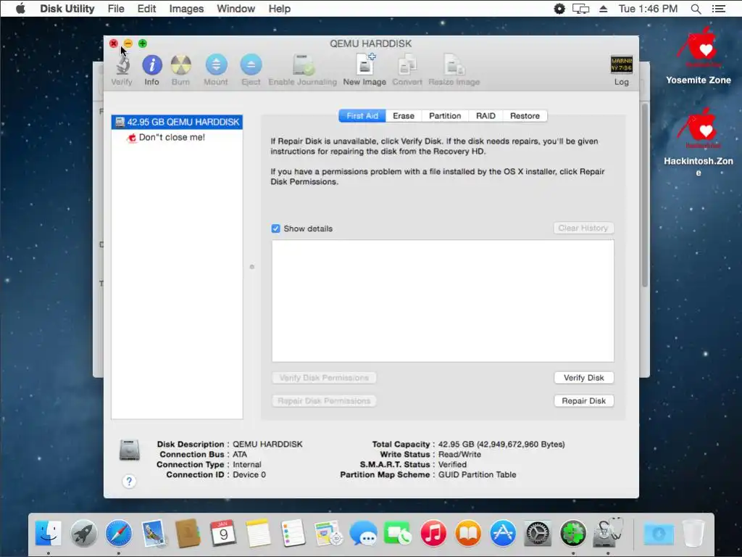Click the Verify microscope toolbar icon

tap(122, 65)
